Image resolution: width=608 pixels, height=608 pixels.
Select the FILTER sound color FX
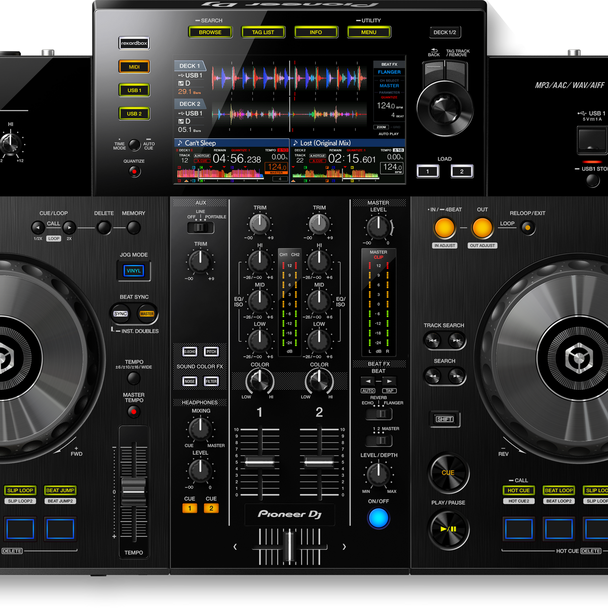211,382
